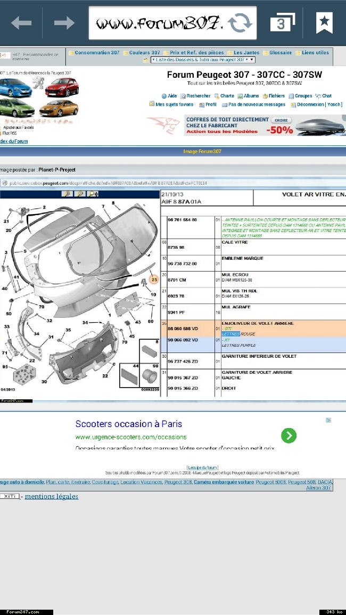Viewport: 346px width, 615px height.
Task: Open the Couleurs 307 folder link
Action: (141, 53)
